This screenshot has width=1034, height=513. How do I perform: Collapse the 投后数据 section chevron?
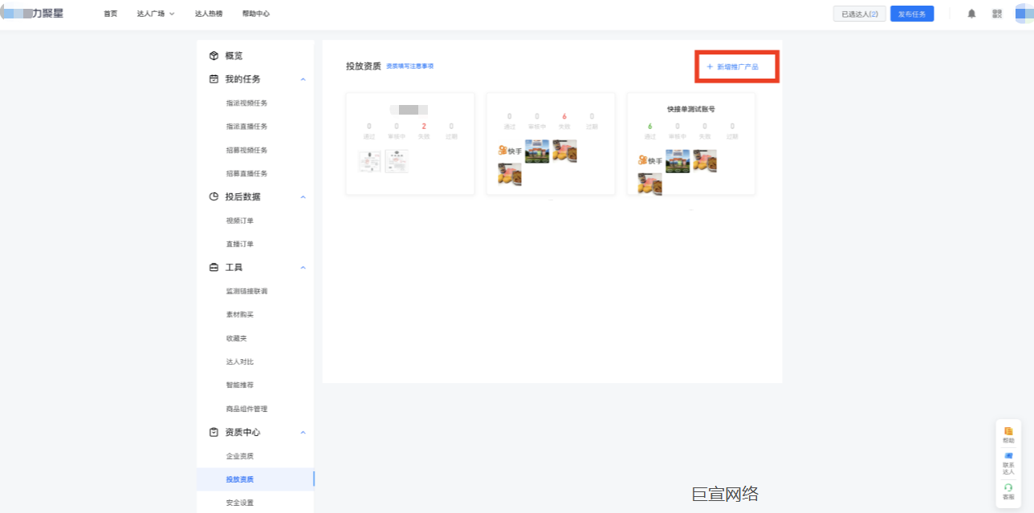(303, 197)
